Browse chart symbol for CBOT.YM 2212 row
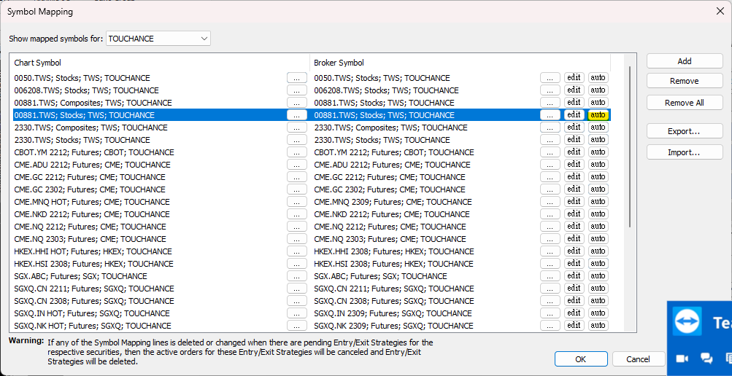Image resolution: width=732 pixels, height=376 pixels. coord(297,152)
